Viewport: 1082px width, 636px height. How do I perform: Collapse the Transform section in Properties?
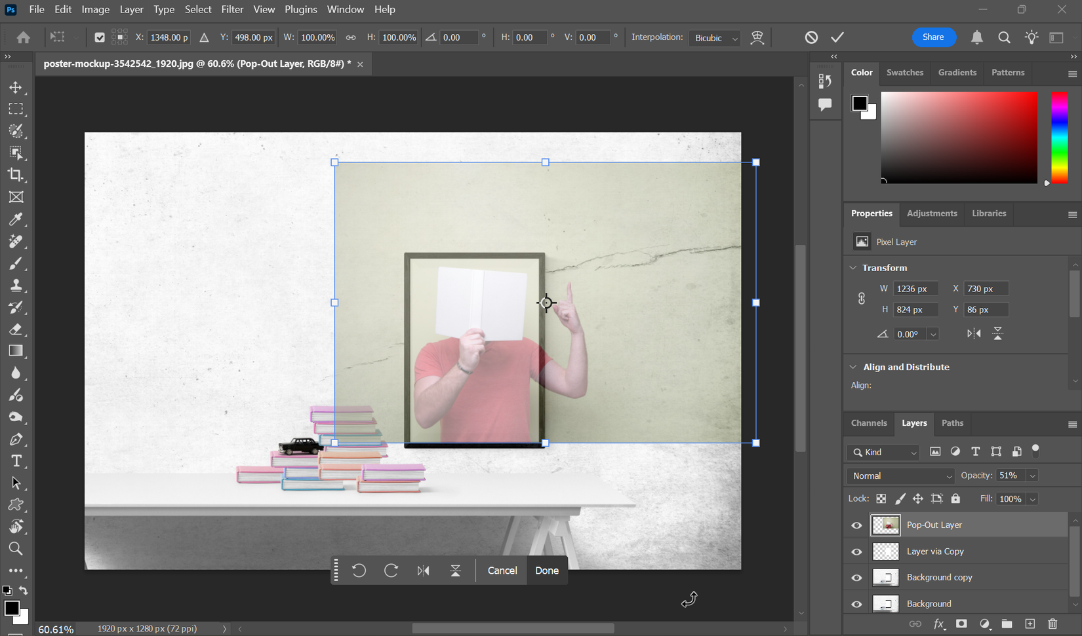[853, 267]
